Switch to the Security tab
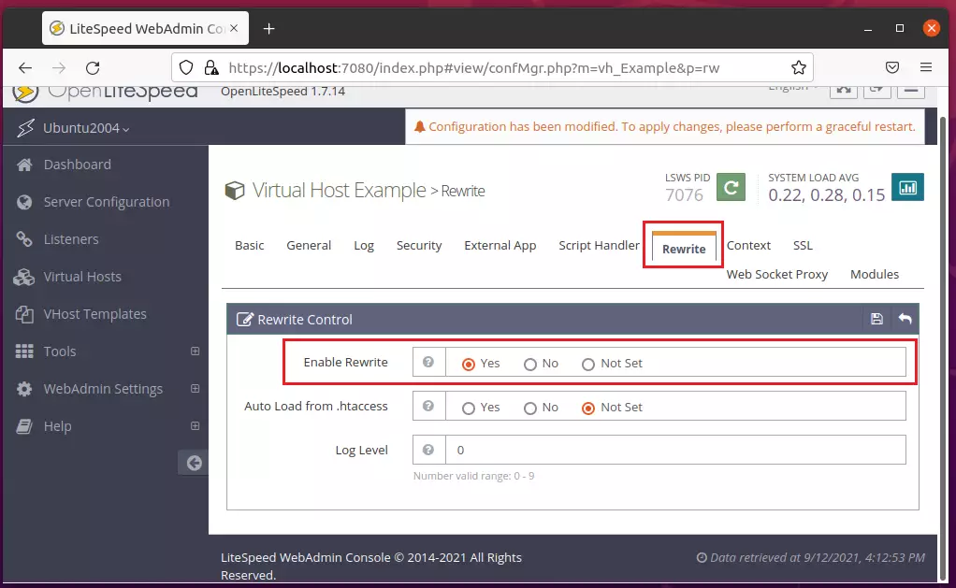The image size is (956, 588). click(x=419, y=245)
